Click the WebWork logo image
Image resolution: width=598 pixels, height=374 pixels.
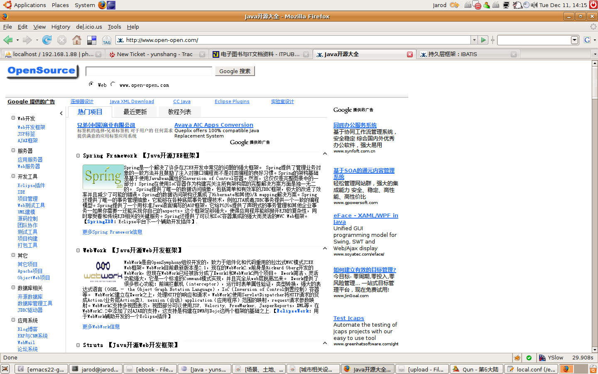103,272
